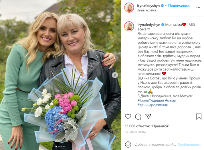The image size is (204, 150).
Task: Open hashtag #мама
Action: click(170, 100)
